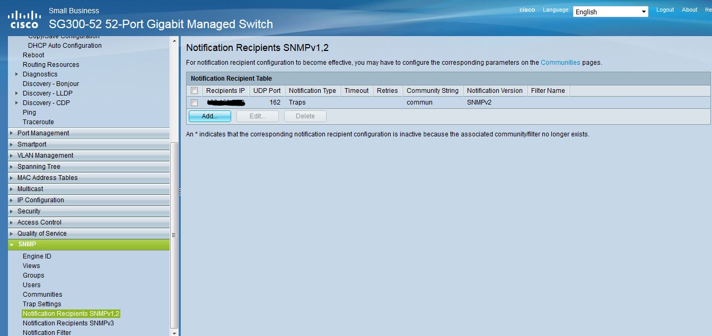Open the About link in the header
712x336 pixels.
689,10
